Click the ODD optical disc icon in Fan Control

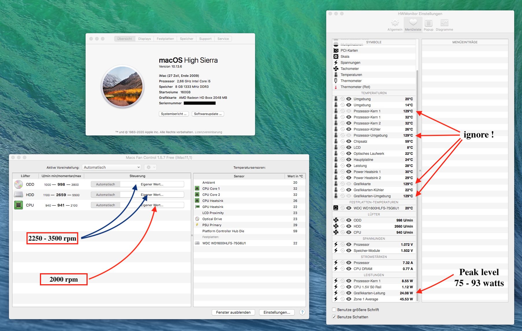click(19, 184)
